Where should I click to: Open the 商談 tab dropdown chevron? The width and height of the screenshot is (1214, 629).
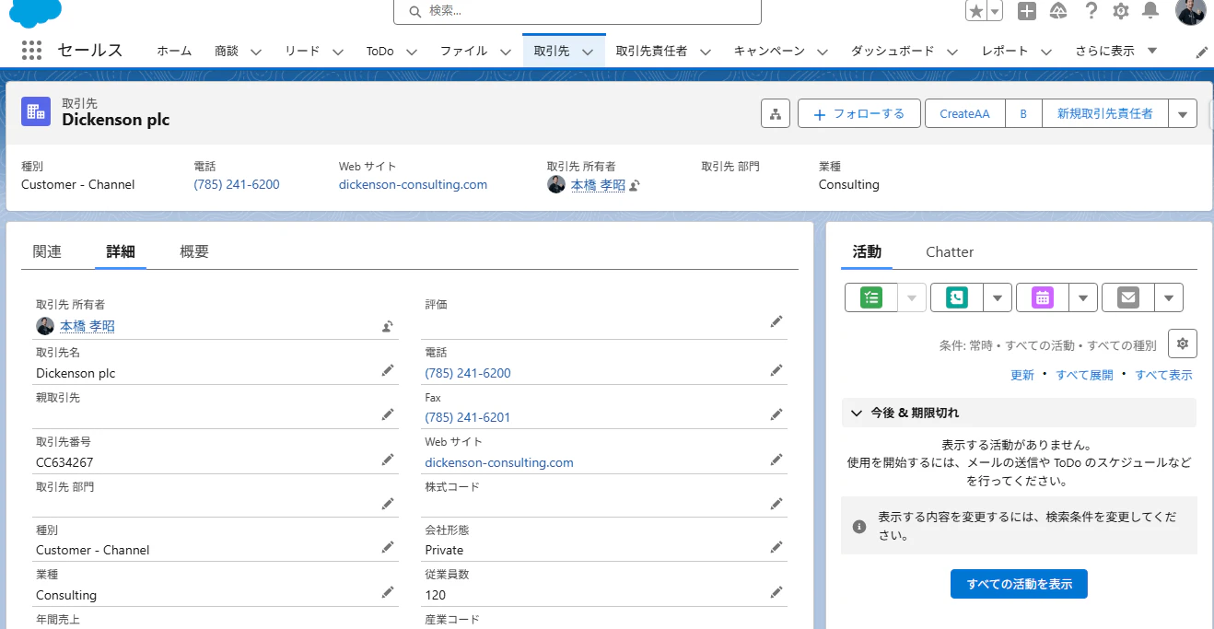click(x=256, y=52)
